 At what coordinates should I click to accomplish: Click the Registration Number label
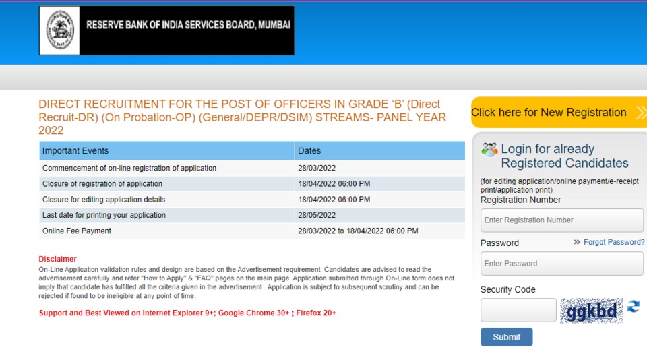point(521,200)
